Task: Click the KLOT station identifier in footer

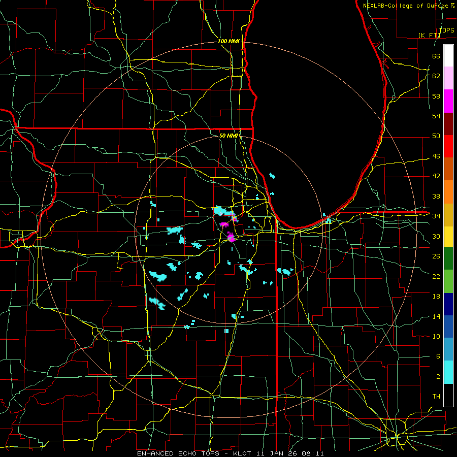Action: 243,453
